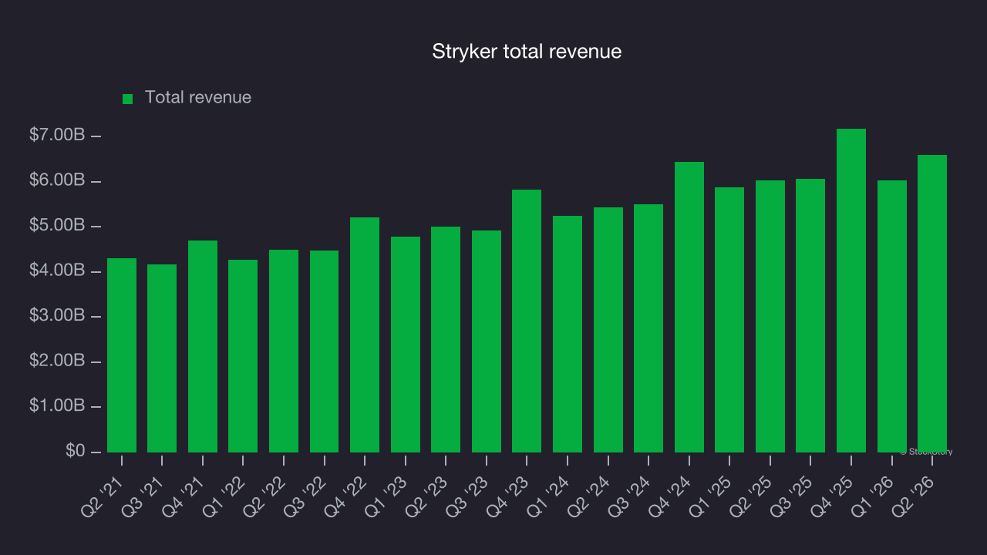The height and width of the screenshot is (555, 987).
Task: Select the $2.00B y-axis label
Action: coord(57,360)
